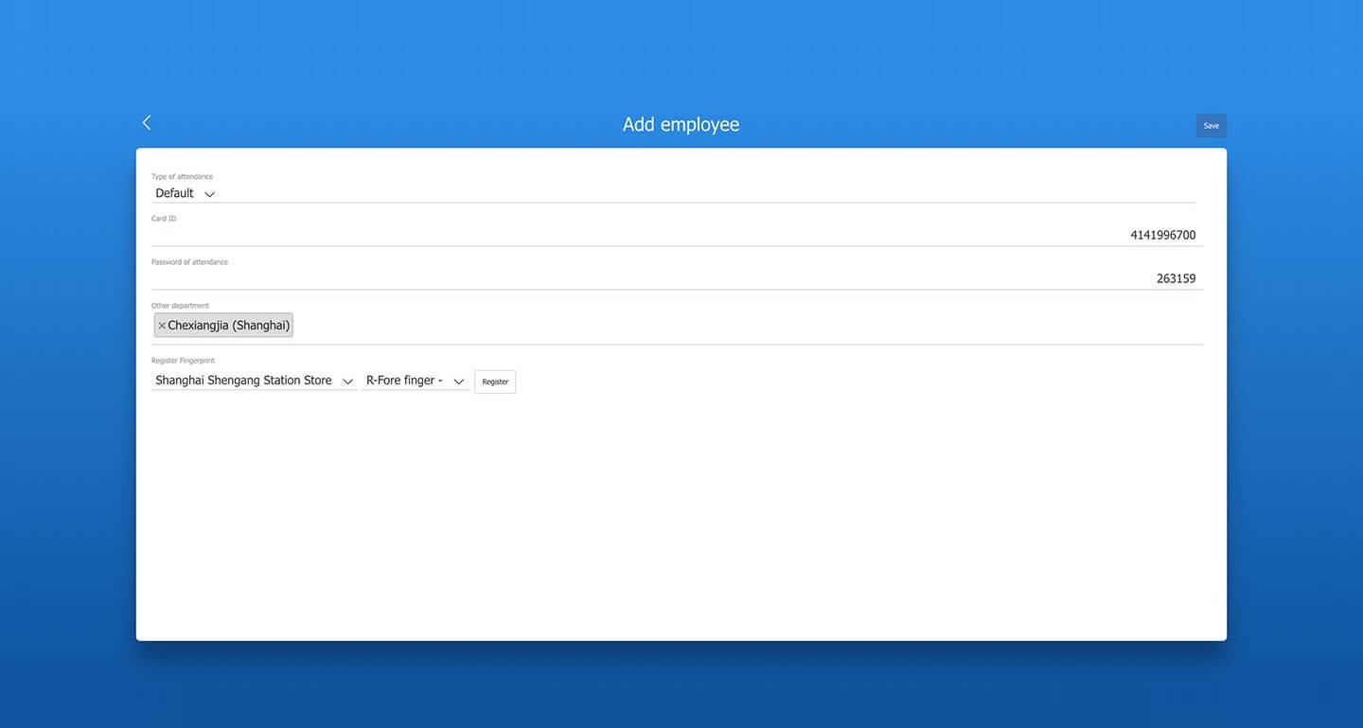Click the Other department label
1363x728 pixels.
pyautogui.click(x=180, y=306)
